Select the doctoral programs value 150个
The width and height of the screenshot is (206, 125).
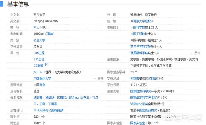pos(38,123)
